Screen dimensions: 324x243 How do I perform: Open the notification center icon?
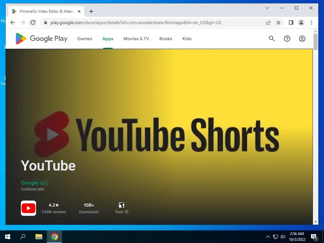(x=314, y=237)
